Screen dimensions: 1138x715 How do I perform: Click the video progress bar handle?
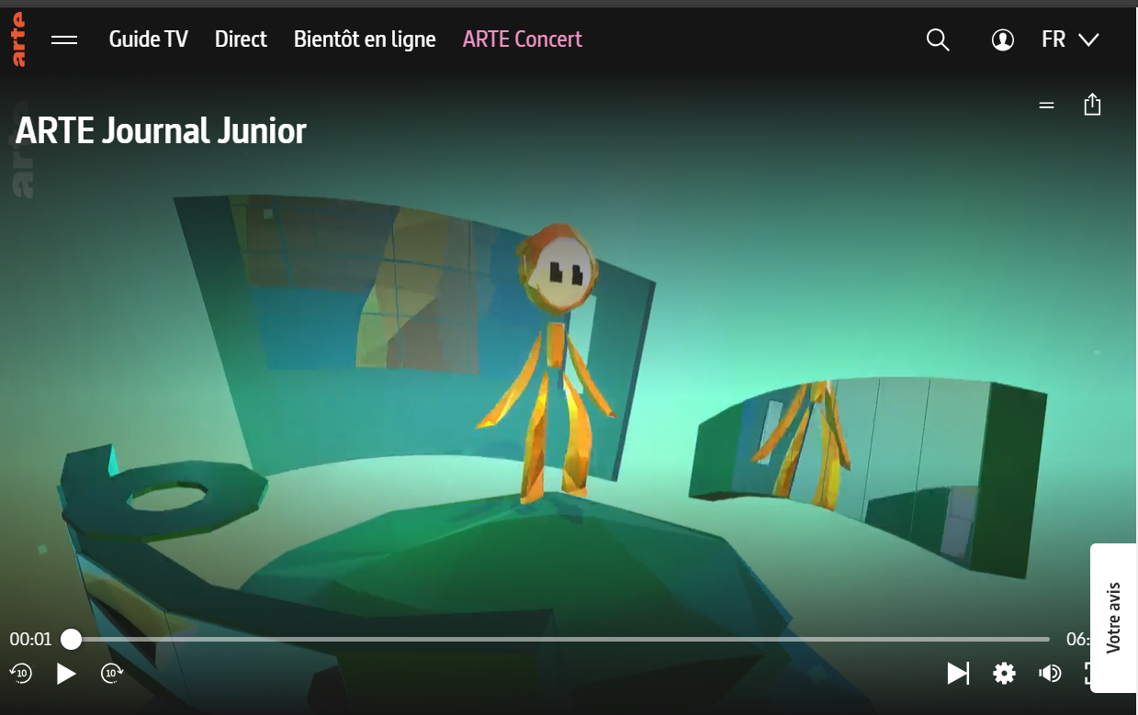click(71, 639)
